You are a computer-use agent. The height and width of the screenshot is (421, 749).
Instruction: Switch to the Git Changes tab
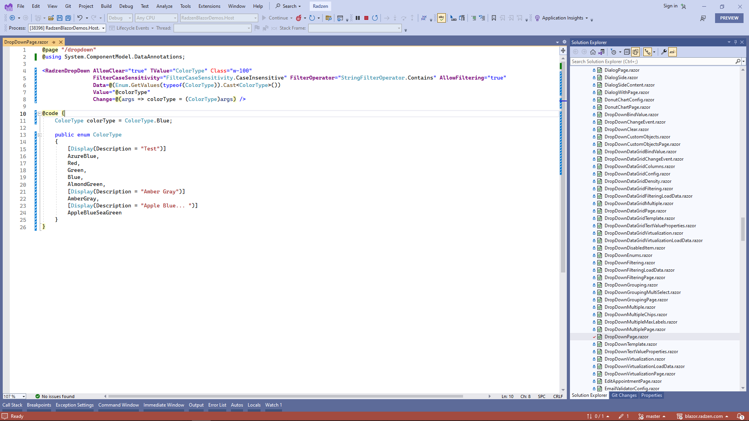pyautogui.click(x=624, y=395)
